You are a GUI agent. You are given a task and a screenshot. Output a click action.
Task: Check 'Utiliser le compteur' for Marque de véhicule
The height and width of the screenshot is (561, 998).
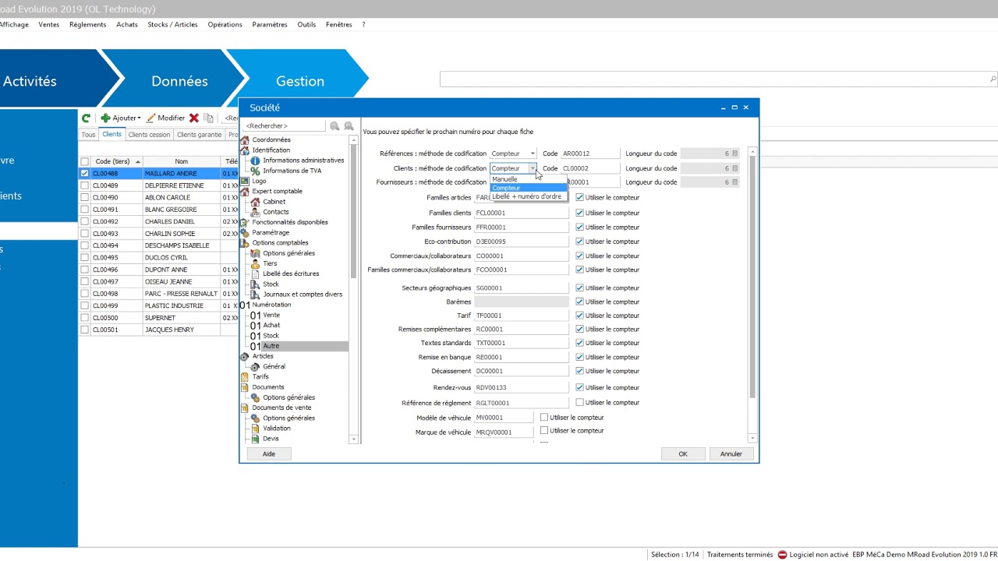coord(544,431)
